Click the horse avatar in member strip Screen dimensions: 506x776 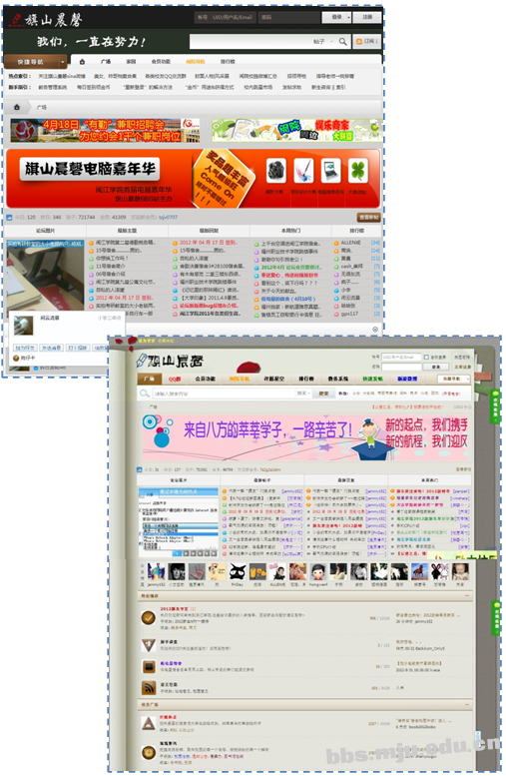419,572
